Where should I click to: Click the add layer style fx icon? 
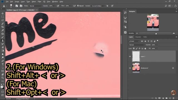pos(156,98)
